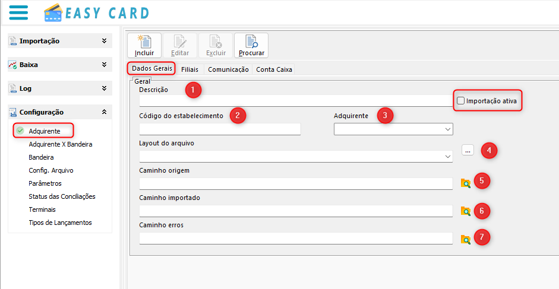Click the Código do estabelecimento field

pos(220,129)
